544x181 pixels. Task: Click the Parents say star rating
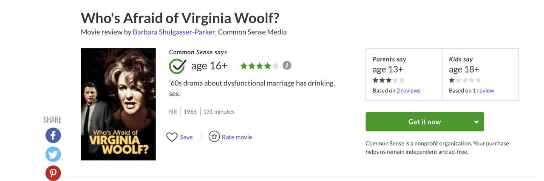[x=388, y=80]
